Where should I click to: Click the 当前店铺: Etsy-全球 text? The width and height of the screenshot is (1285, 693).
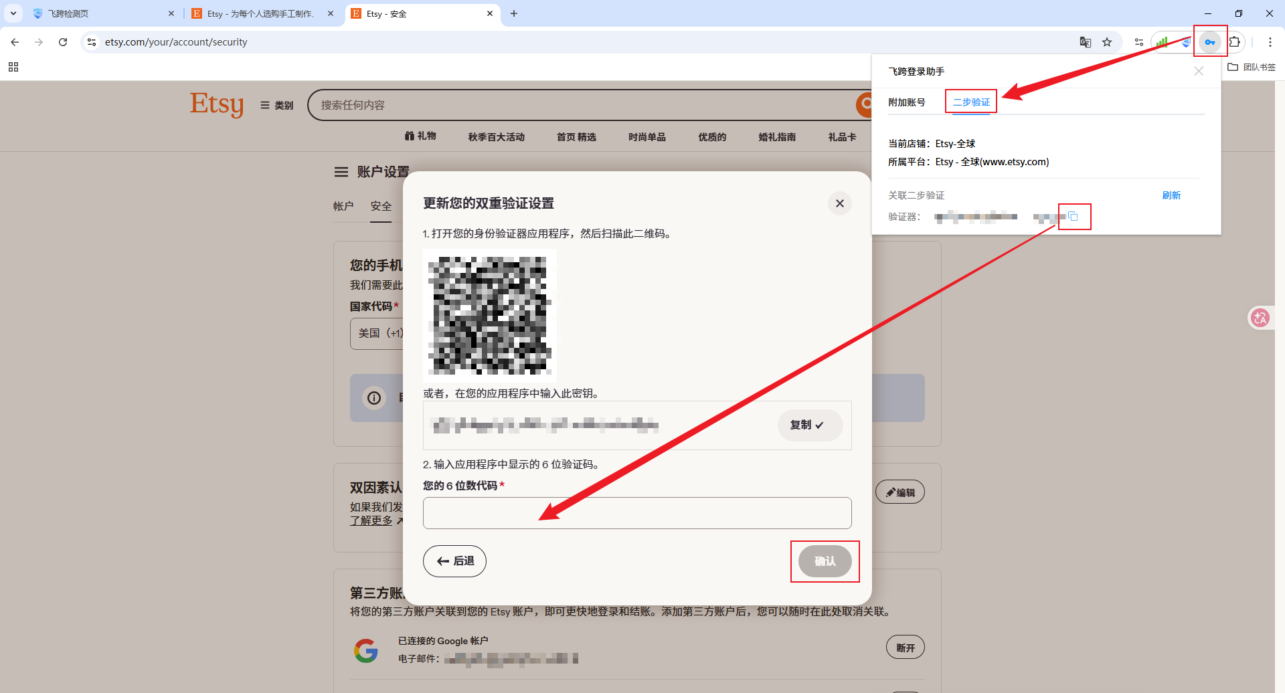coord(932,144)
